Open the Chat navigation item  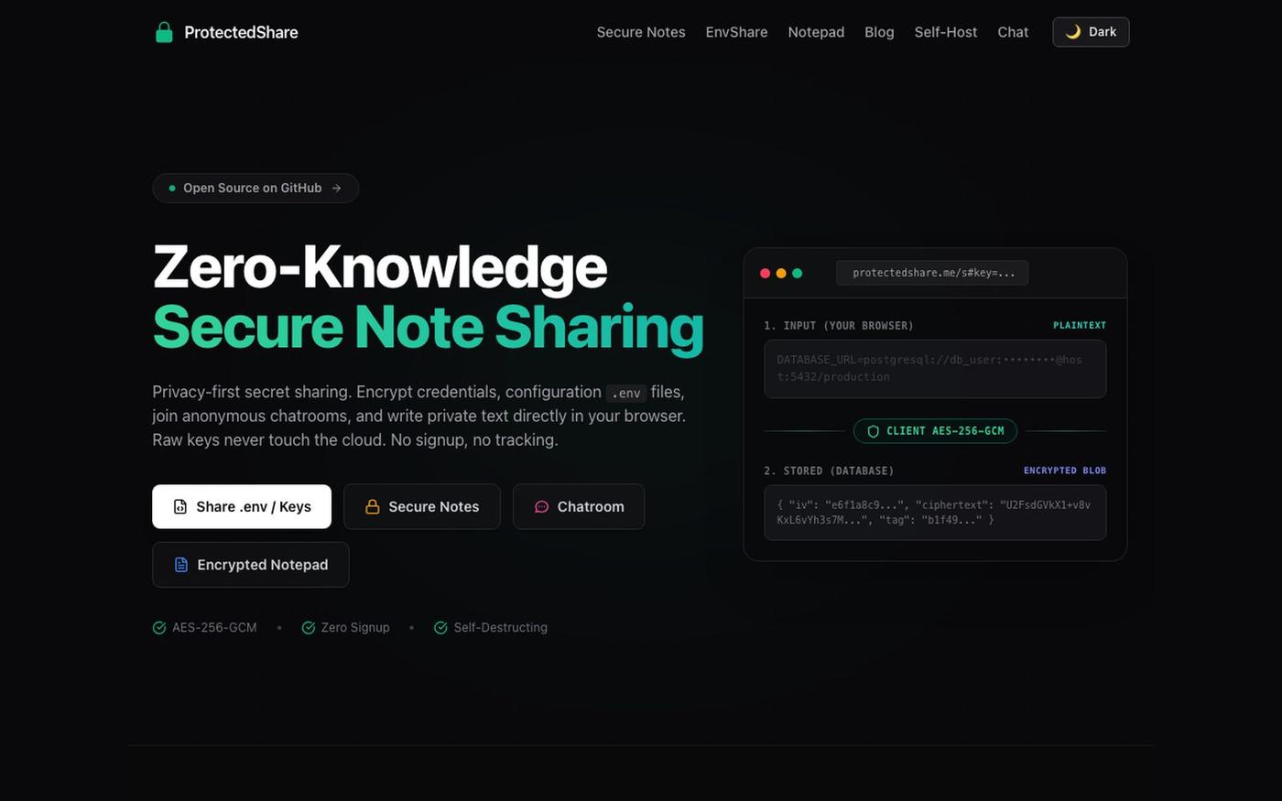point(1013,32)
